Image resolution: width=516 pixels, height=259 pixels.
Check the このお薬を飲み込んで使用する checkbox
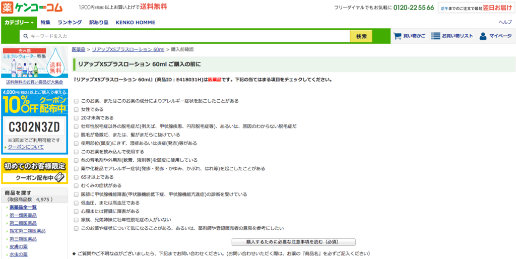point(76,152)
